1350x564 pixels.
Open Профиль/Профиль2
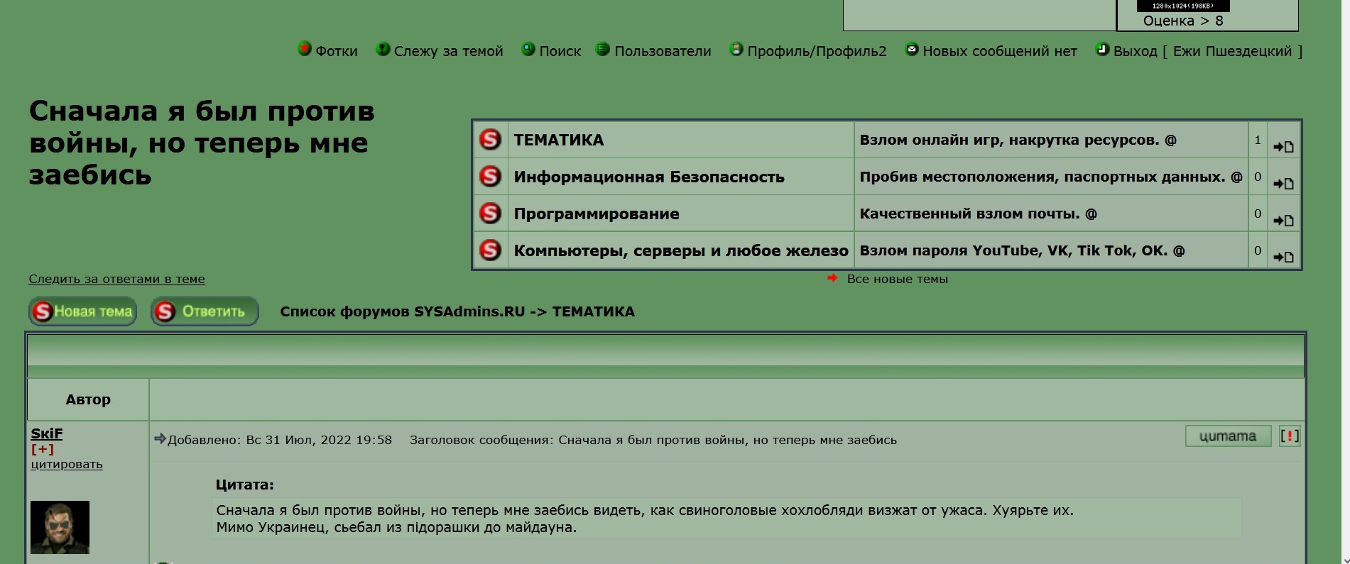pyautogui.click(x=817, y=51)
